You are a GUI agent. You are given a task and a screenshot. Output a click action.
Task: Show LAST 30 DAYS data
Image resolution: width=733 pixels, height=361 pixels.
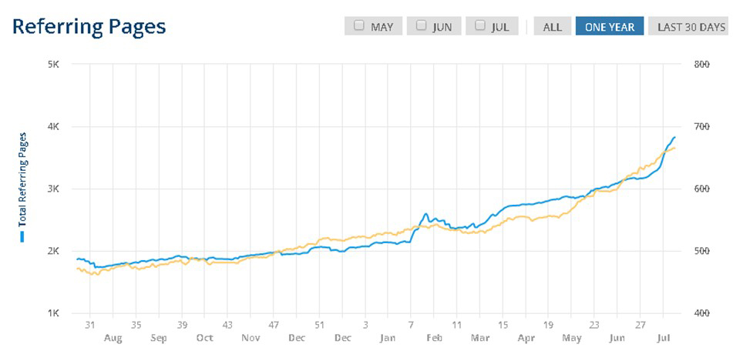tap(691, 26)
